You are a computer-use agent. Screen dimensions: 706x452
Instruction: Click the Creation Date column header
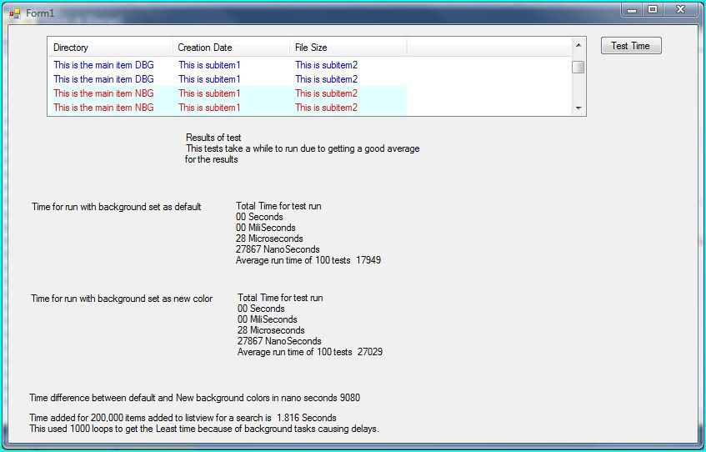pyautogui.click(x=231, y=48)
